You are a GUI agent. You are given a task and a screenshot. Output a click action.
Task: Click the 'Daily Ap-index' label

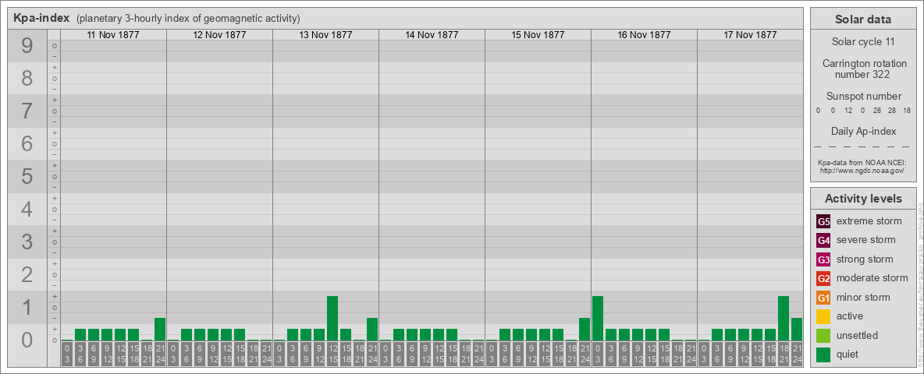[x=863, y=131]
